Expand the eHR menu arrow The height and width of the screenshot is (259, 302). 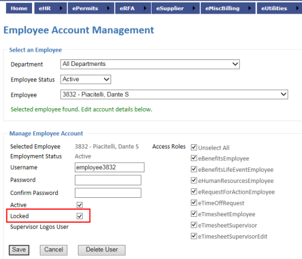61,8
